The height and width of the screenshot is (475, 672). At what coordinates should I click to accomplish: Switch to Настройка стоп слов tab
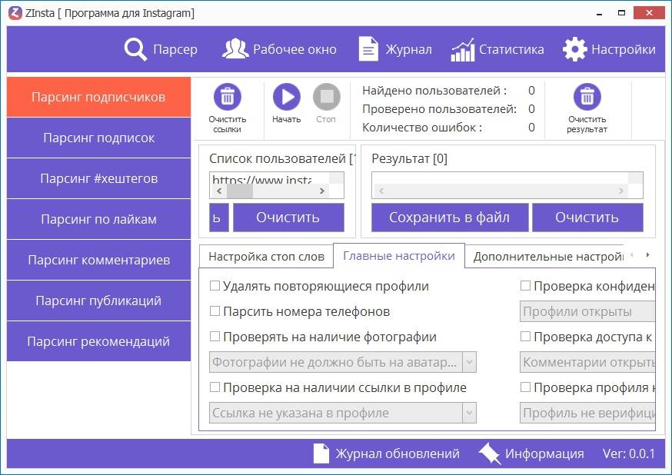pyautogui.click(x=265, y=257)
